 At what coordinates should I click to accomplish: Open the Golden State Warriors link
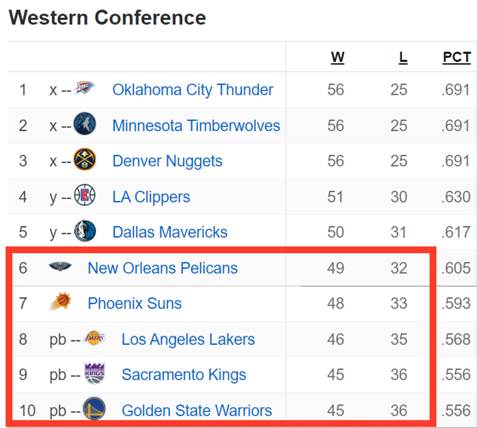197,410
